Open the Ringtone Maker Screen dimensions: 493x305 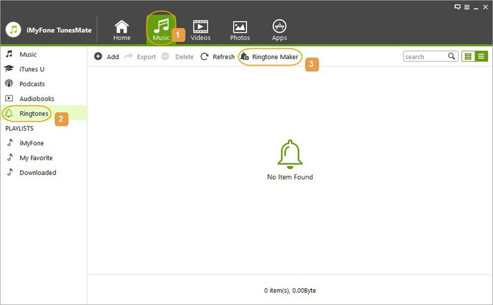coord(269,57)
